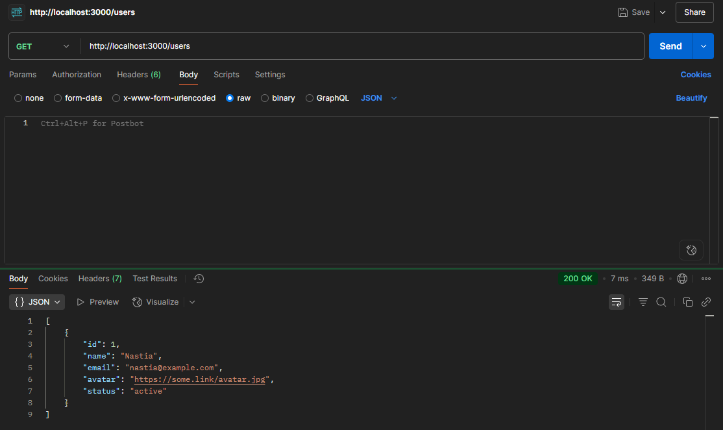Click the link icon in response toolbar

tap(706, 302)
